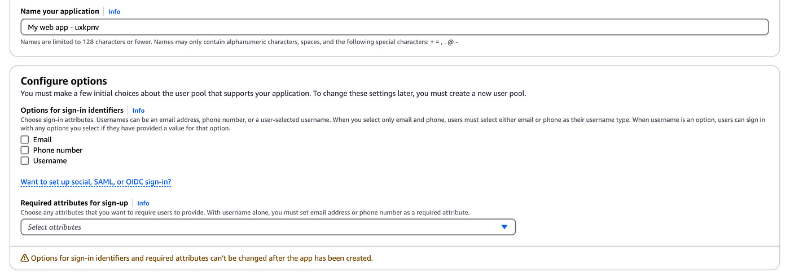The height and width of the screenshot is (276, 790).
Task: Select the Configure options heading text
Action: click(64, 81)
